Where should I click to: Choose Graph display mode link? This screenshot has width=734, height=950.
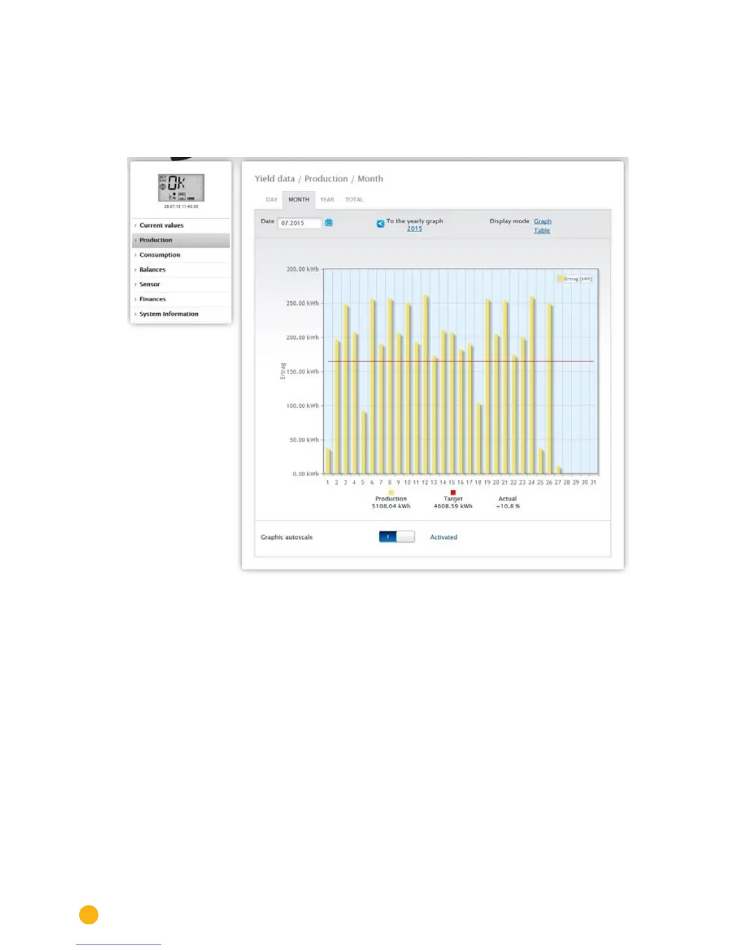[543, 221]
